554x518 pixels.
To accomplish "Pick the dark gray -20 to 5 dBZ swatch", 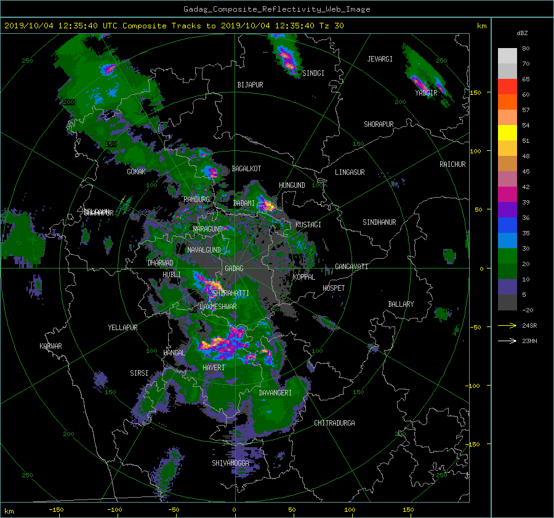I will click(507, 302).
